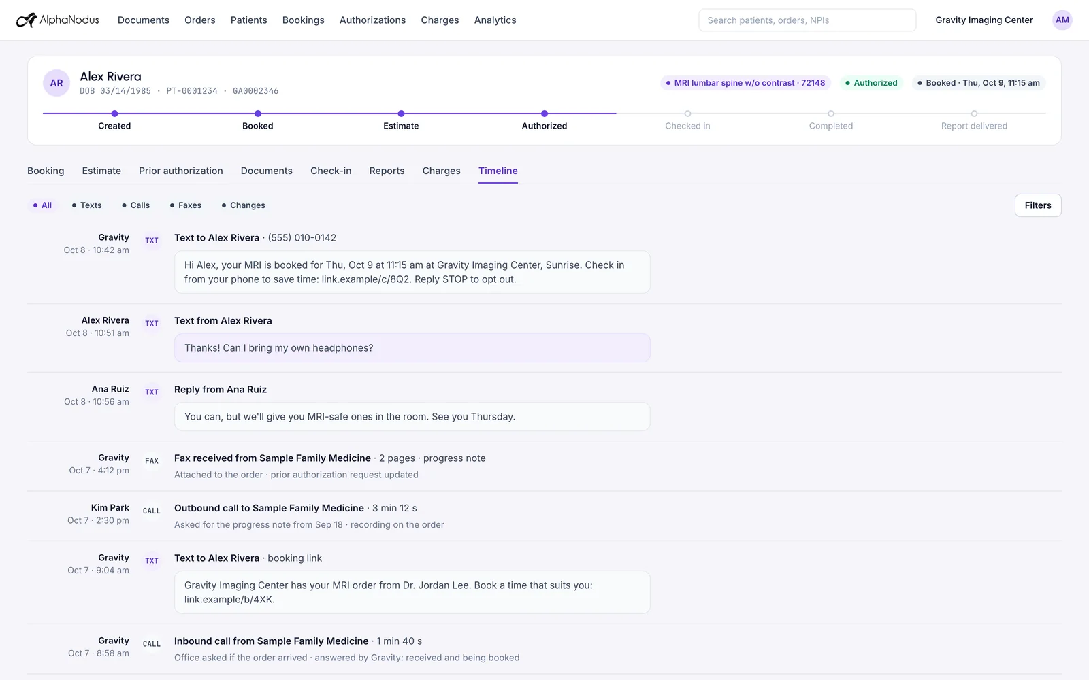Open Patients in the top navigation
Screen dimensions: 1089x680
249,20
